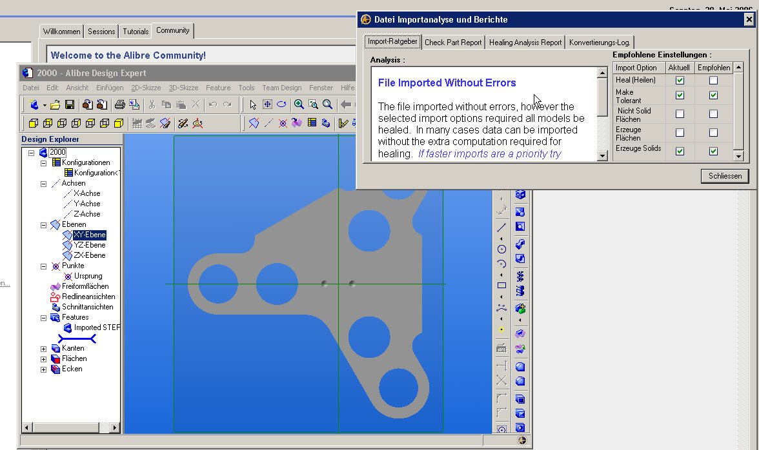The width and height of the screenshot is (759, 450).
Task: Collapse the Achsen tree node
Action: 44,184
